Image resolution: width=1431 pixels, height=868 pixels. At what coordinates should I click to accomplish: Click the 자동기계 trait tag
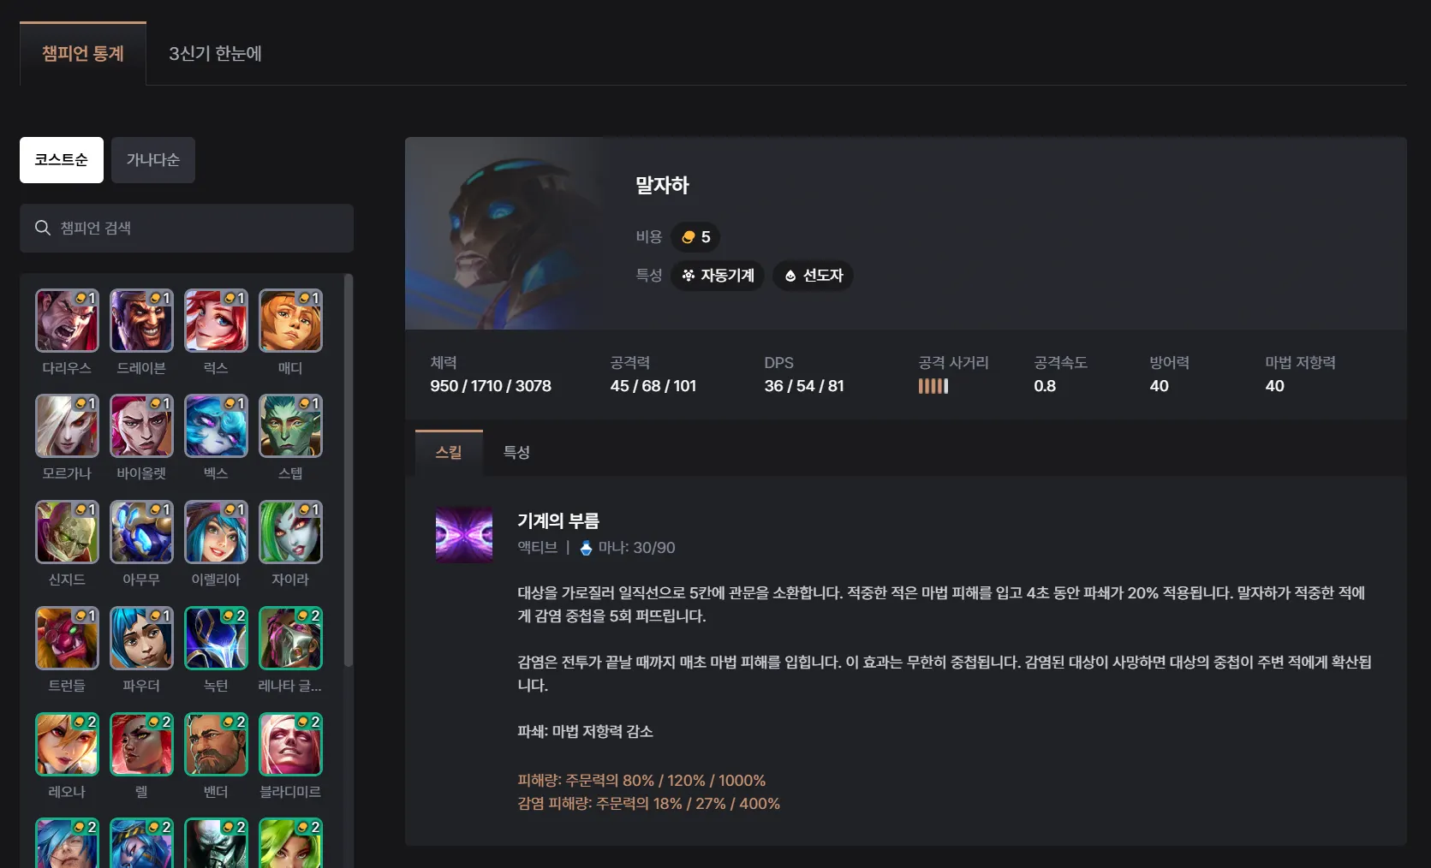coord(718,276)
